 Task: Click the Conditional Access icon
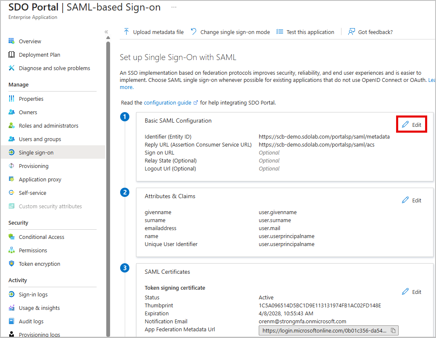(11, 236)
